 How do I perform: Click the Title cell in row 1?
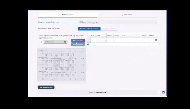point(132,40)
